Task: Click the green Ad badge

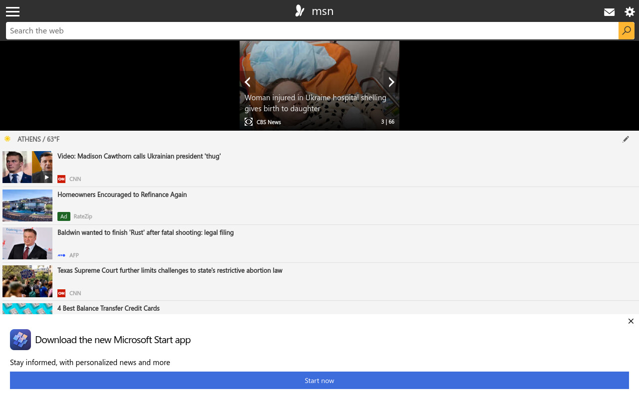Action: tap(64, 216)
